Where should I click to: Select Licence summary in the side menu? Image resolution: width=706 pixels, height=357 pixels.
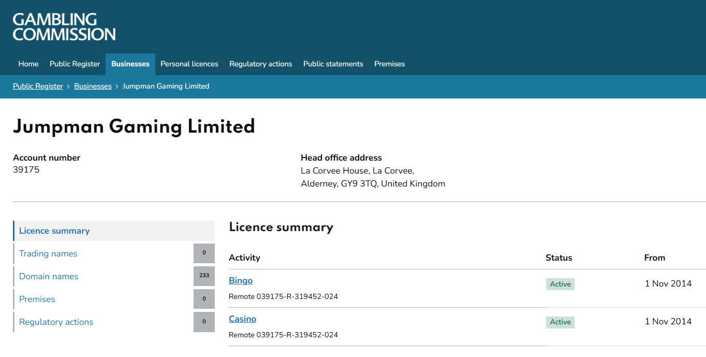[114, 231]
